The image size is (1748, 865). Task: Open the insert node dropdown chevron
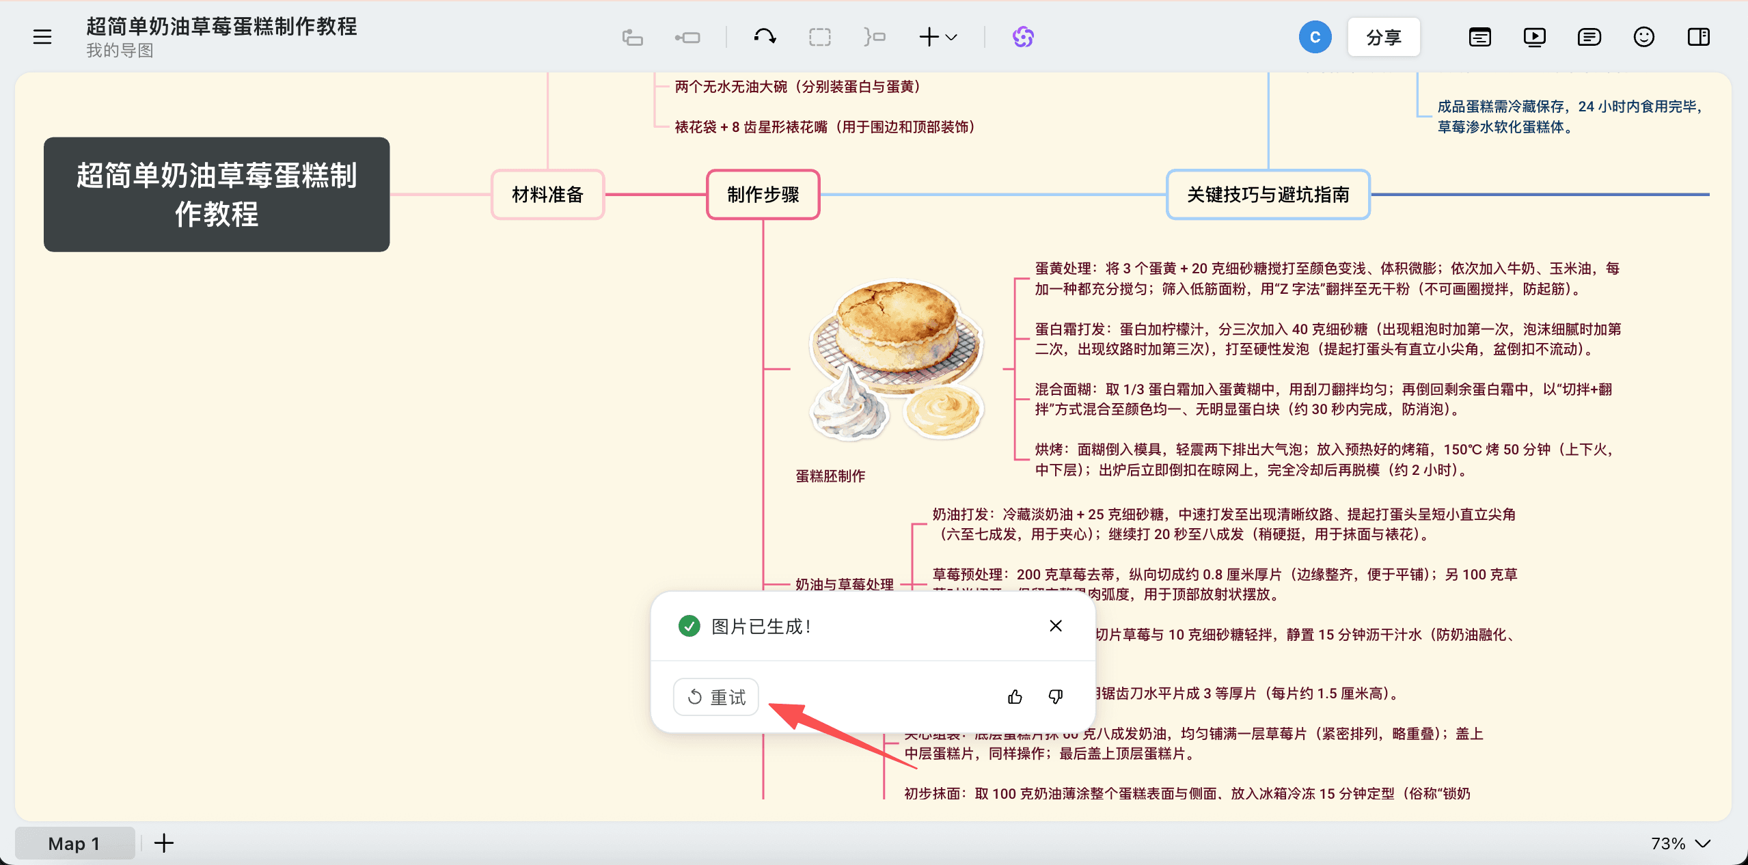(x=952, y=37)
